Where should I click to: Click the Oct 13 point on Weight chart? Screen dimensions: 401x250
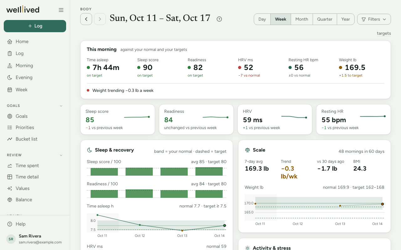[340, 206]
